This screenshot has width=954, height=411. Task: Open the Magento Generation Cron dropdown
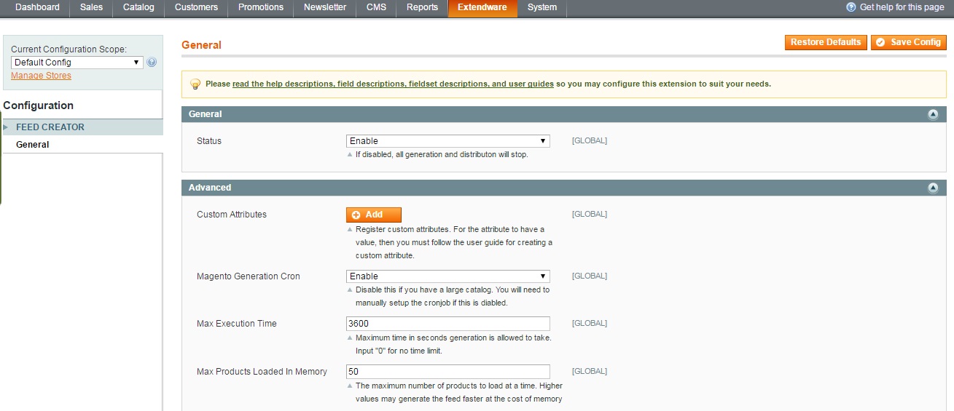coord(447,276)
